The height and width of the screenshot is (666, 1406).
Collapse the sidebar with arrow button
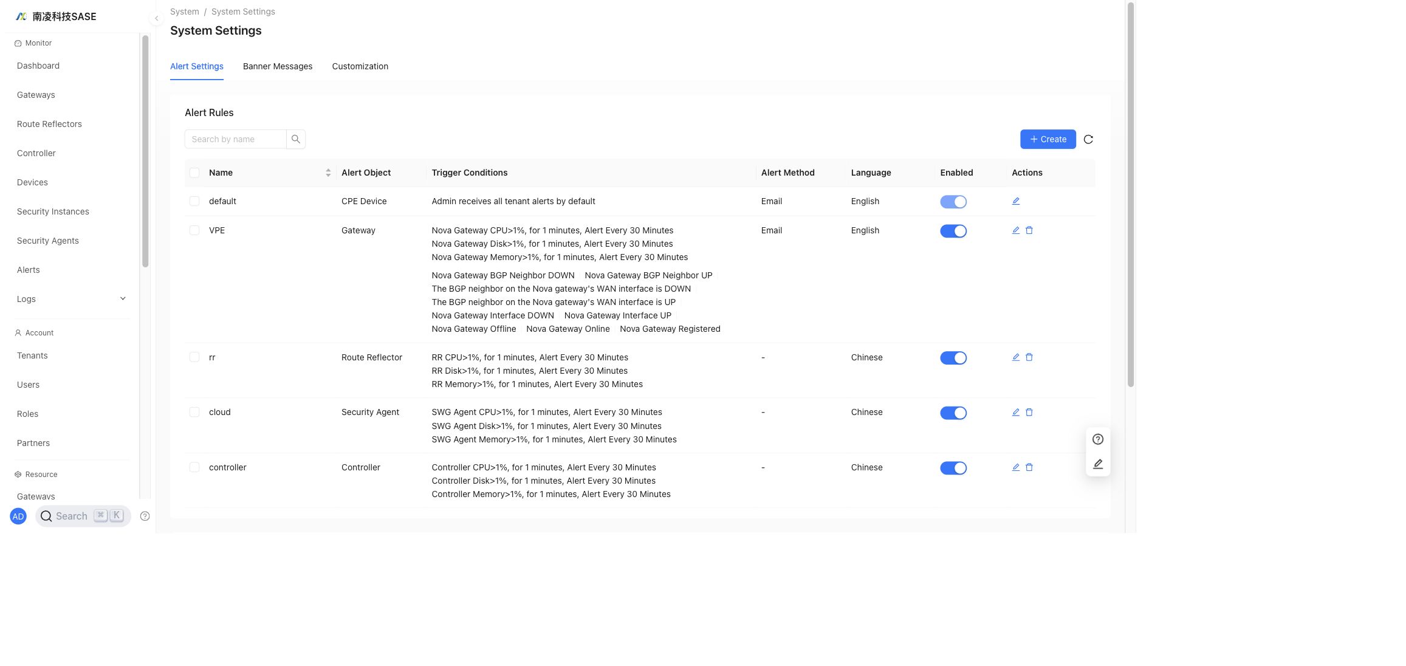[x=156, y=18]
